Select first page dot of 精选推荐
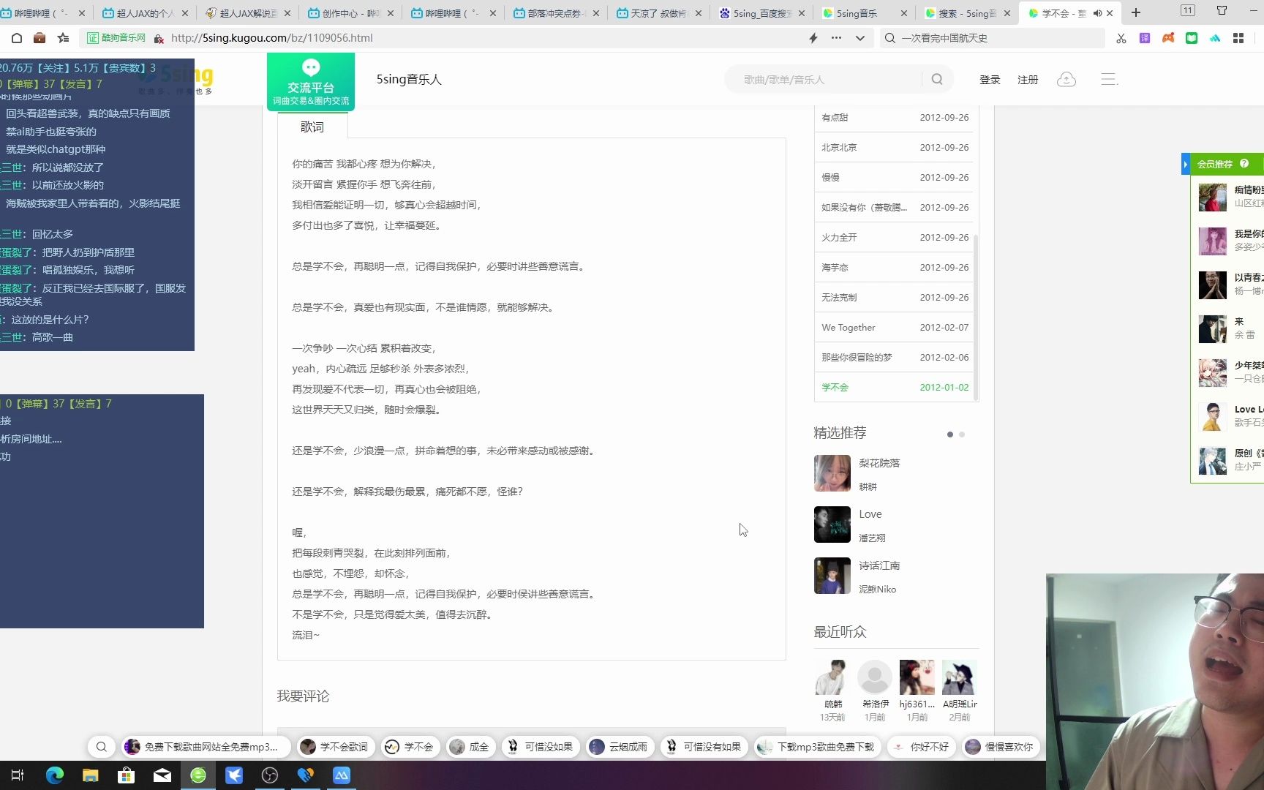 950,434
